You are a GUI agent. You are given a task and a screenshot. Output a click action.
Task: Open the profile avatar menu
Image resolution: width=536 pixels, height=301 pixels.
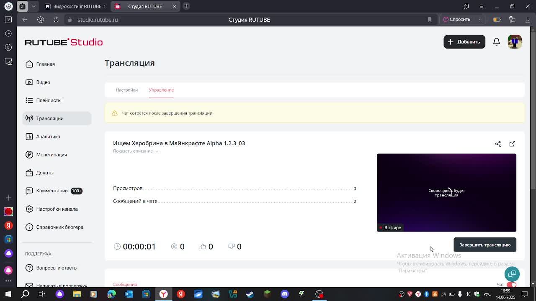(x=515, y=42)
